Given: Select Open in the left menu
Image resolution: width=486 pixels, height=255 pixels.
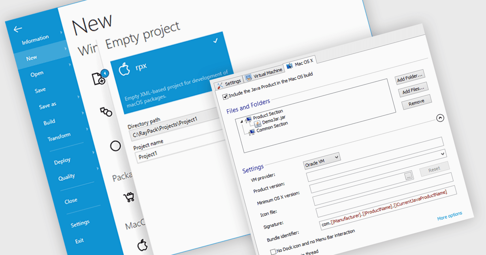Looking at the screenshot, I should (37, 74).
